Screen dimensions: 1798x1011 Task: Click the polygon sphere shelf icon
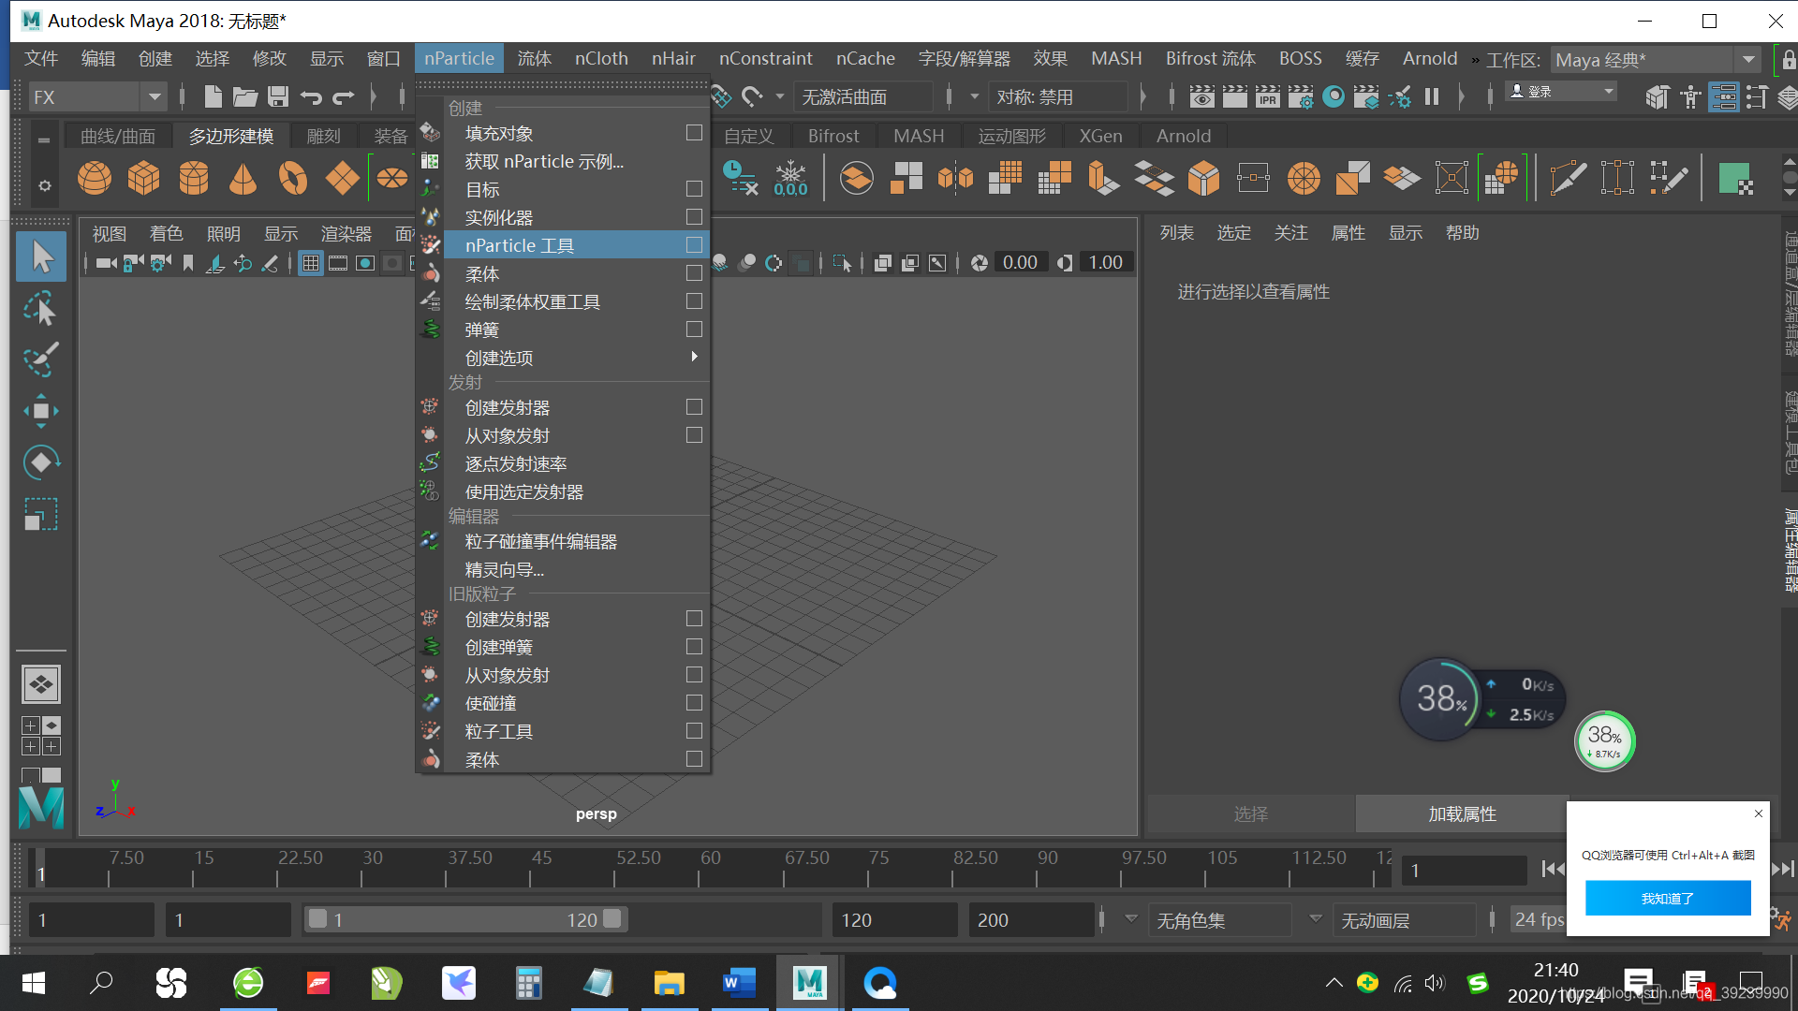94,178
